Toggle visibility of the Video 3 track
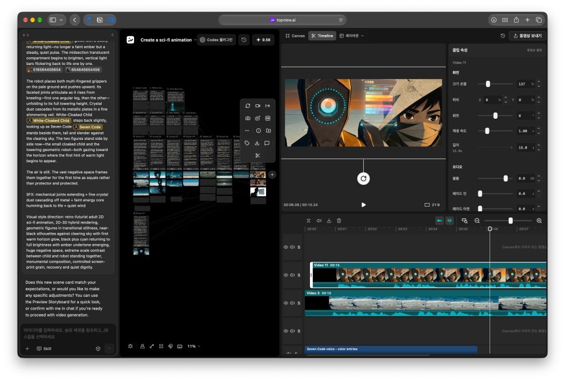This screenshot has height=381, width=565. [x=286, y=303]
